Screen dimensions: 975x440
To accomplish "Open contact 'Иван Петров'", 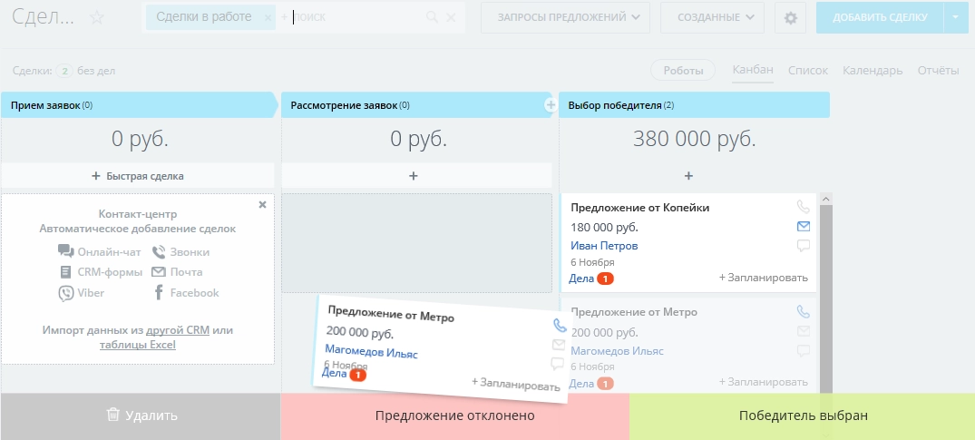I will tap(604, 246).
